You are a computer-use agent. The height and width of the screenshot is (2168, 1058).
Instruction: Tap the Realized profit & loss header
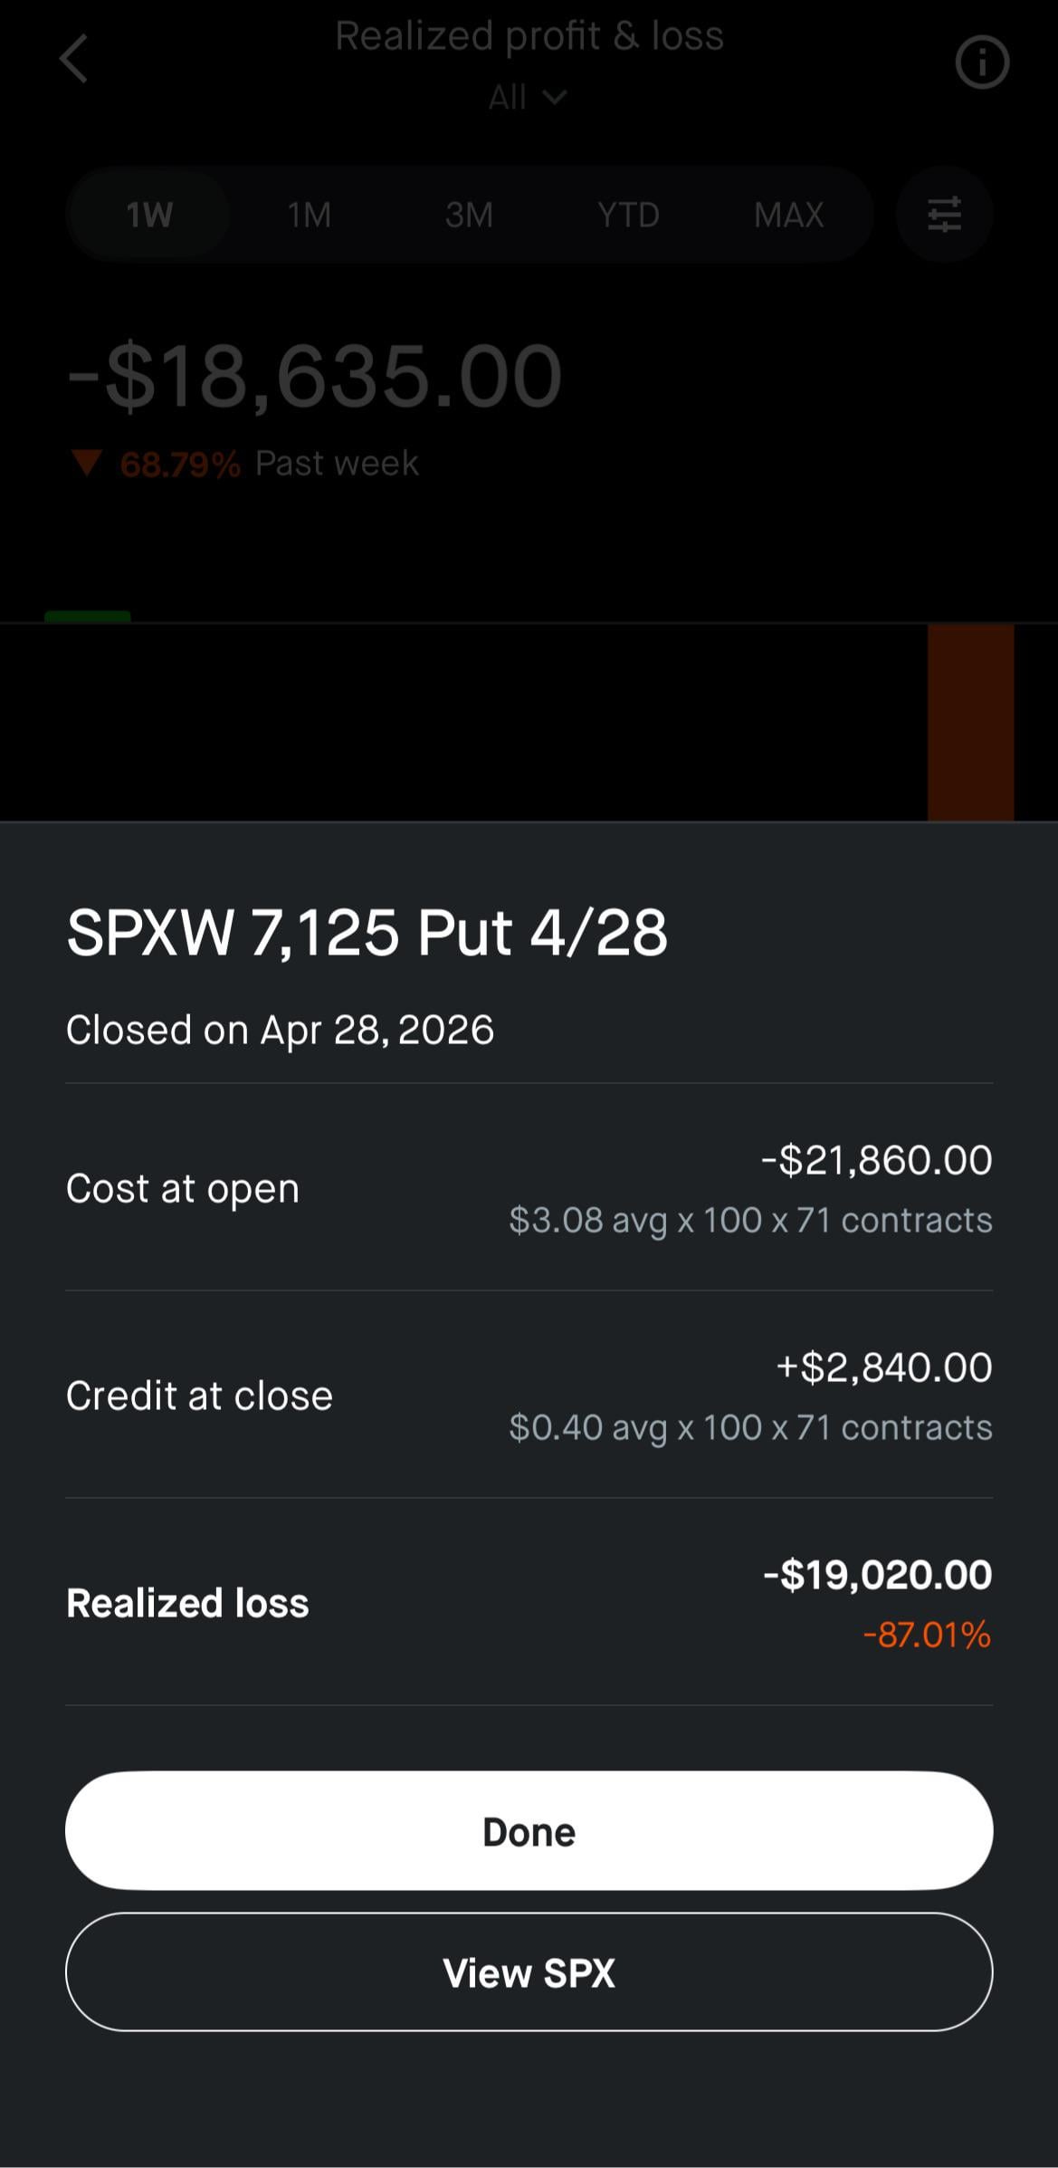pos(529,36)
